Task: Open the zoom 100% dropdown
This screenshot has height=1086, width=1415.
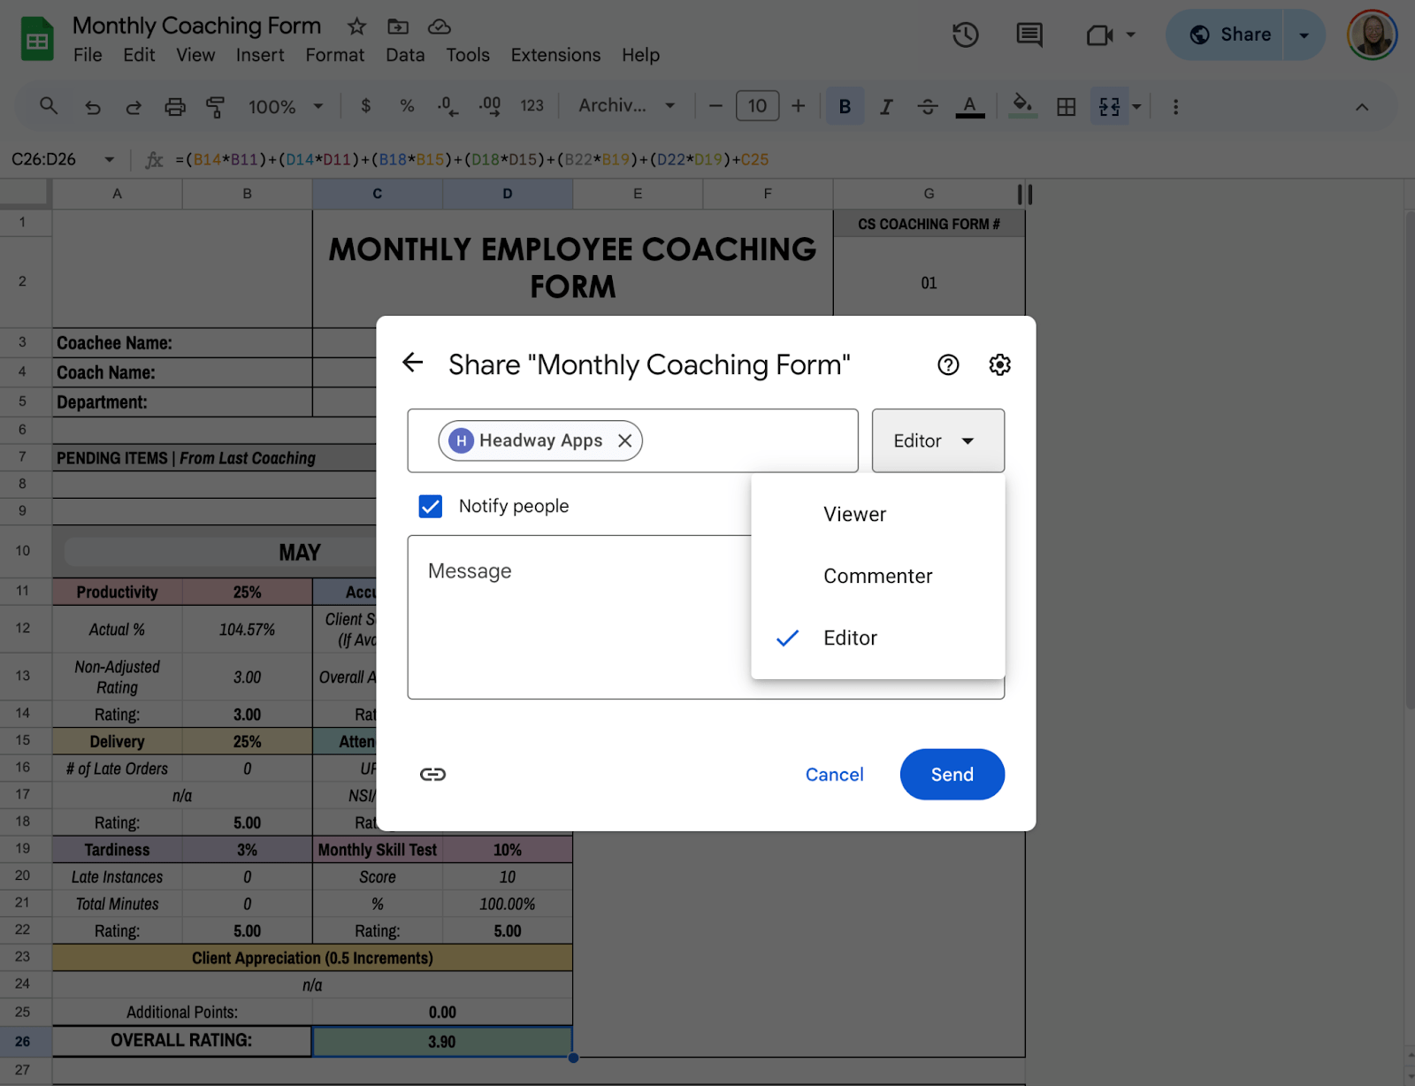Action: click(x=285, y=107)
